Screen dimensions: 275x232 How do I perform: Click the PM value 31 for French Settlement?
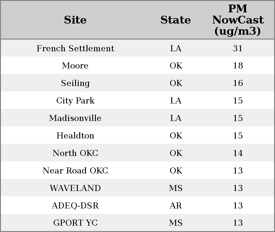tap(238, 49)
